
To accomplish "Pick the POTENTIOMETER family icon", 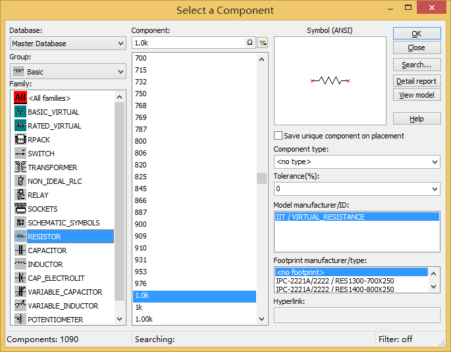I will tap(20, 320).
